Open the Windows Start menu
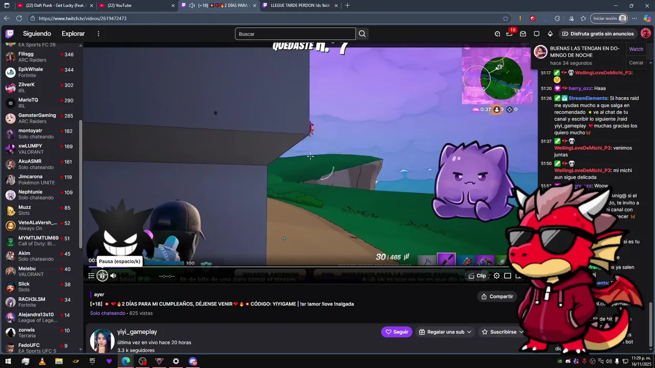The height and width of the screenshot is (368, 655). tap(8, 361)
